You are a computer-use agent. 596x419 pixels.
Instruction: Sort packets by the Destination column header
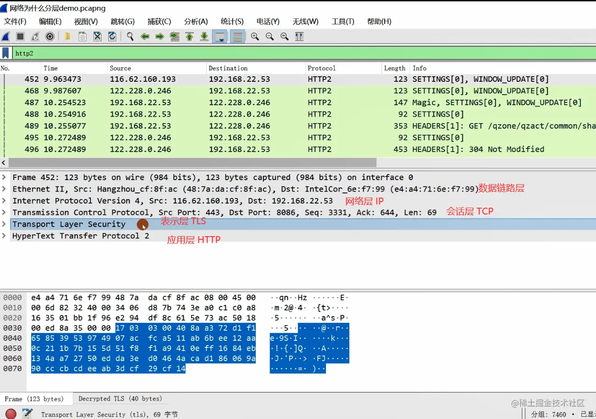[x=256, y=68]
